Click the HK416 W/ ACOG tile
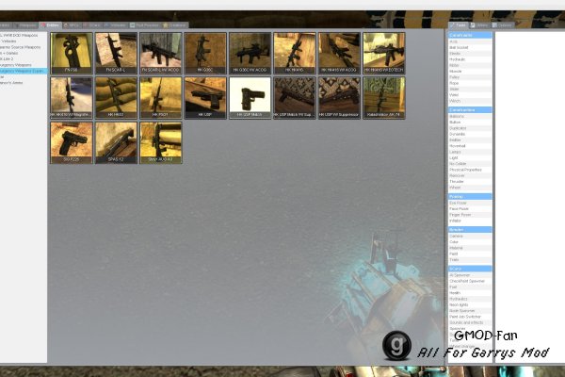 [339, 53]
